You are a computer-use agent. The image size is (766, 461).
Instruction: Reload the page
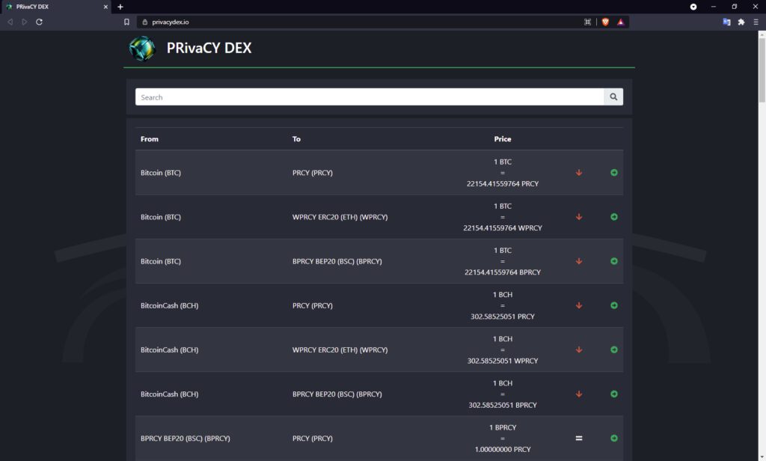click(x=39, y=22)
